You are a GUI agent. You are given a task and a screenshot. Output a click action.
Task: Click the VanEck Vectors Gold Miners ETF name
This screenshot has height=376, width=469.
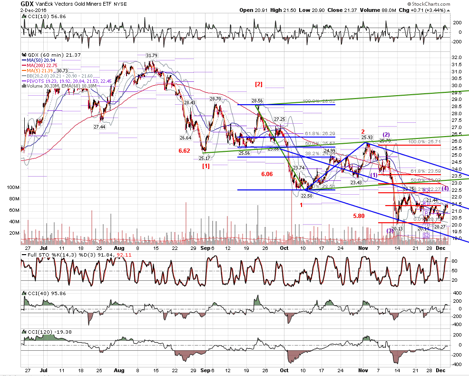[x=74, y=4]
